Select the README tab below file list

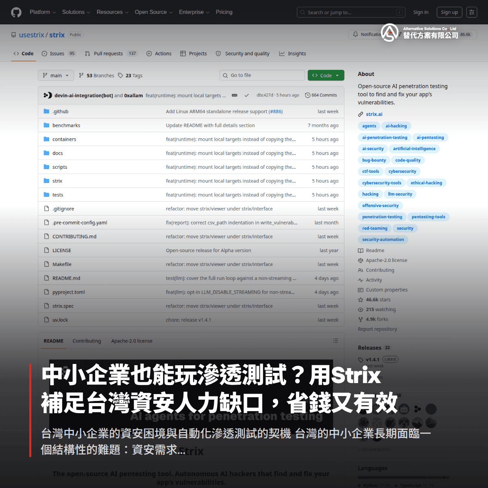click(54, 341)
